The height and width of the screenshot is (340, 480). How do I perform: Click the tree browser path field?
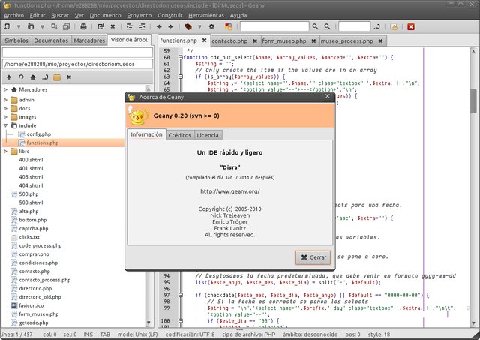coord(77,64)
